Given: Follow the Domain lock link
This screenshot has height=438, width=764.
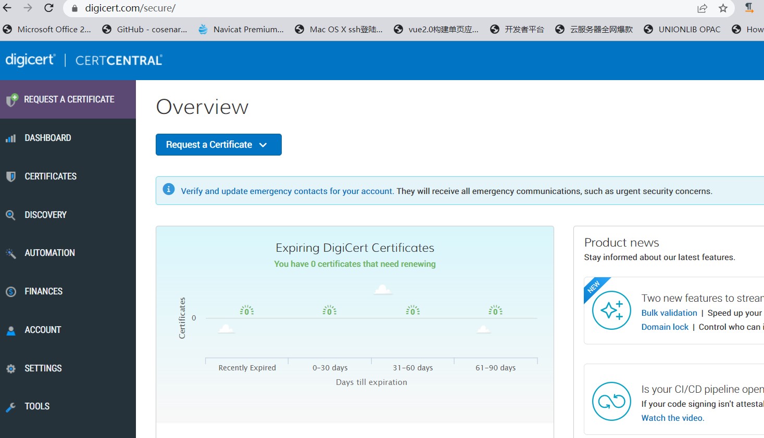Looking at the screenshot, I should click(x=665, y=327).
